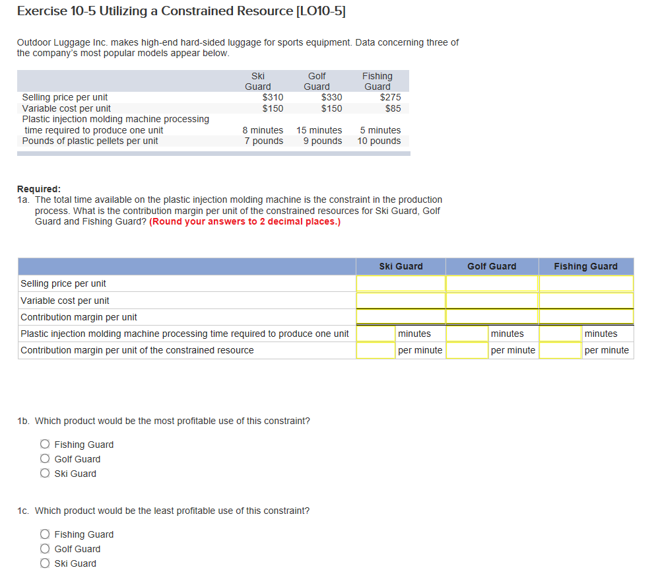Image resolution: width=656 pixels, height=574 pixels.
Task: Focus Ski Guard variable cost per unit field
Action: pos(401,301)
